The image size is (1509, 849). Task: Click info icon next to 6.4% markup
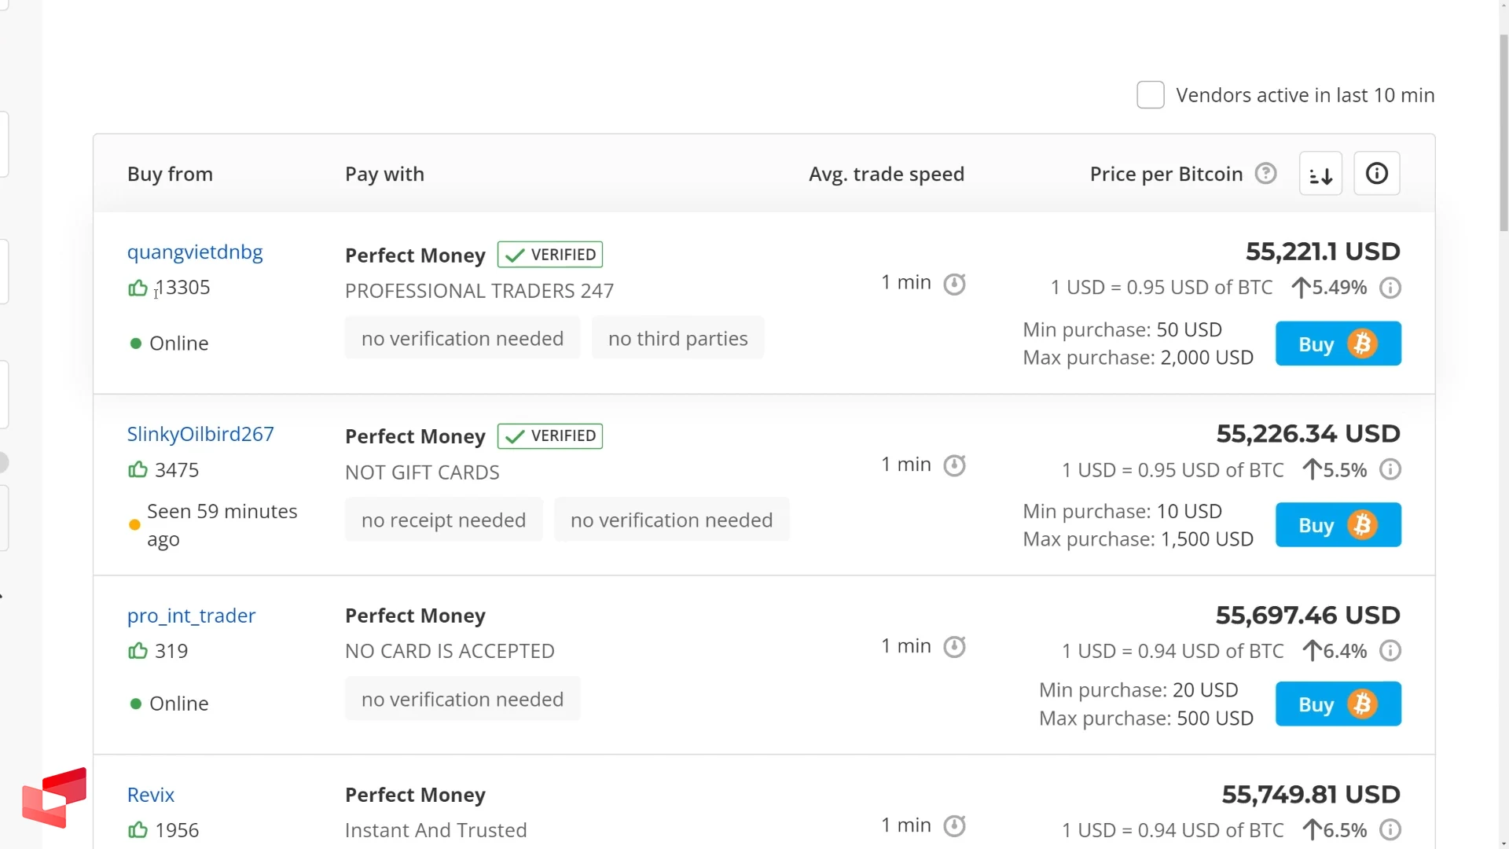point(1390,651)
